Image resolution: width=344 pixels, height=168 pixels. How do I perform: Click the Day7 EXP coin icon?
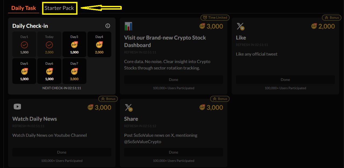click(74, 72)
